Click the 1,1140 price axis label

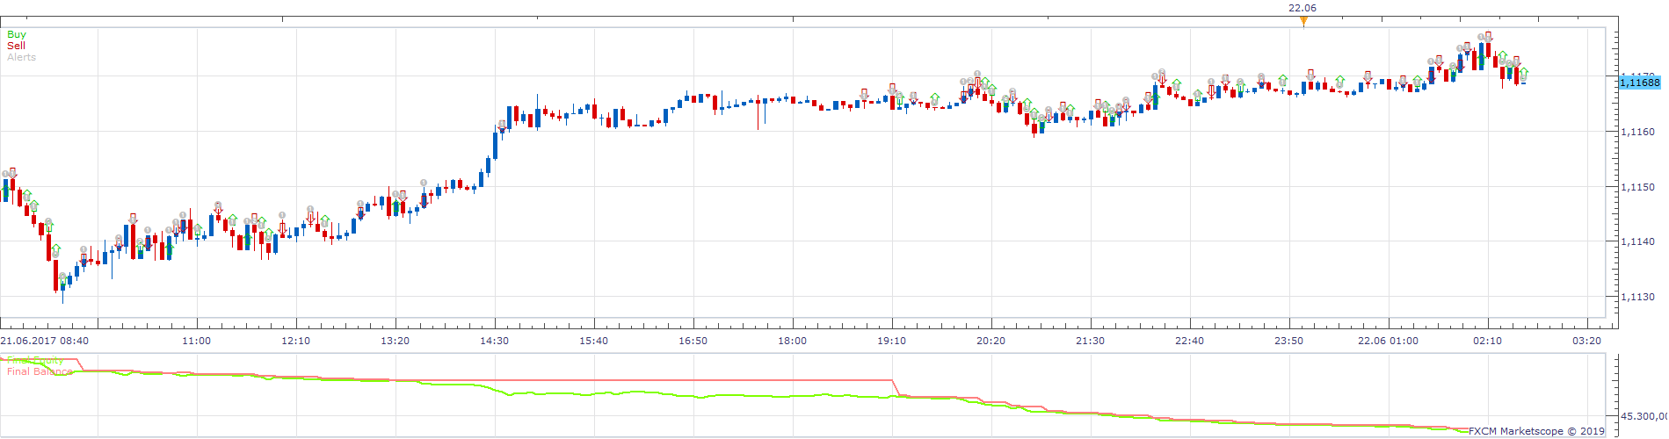tap(1638, 241)
